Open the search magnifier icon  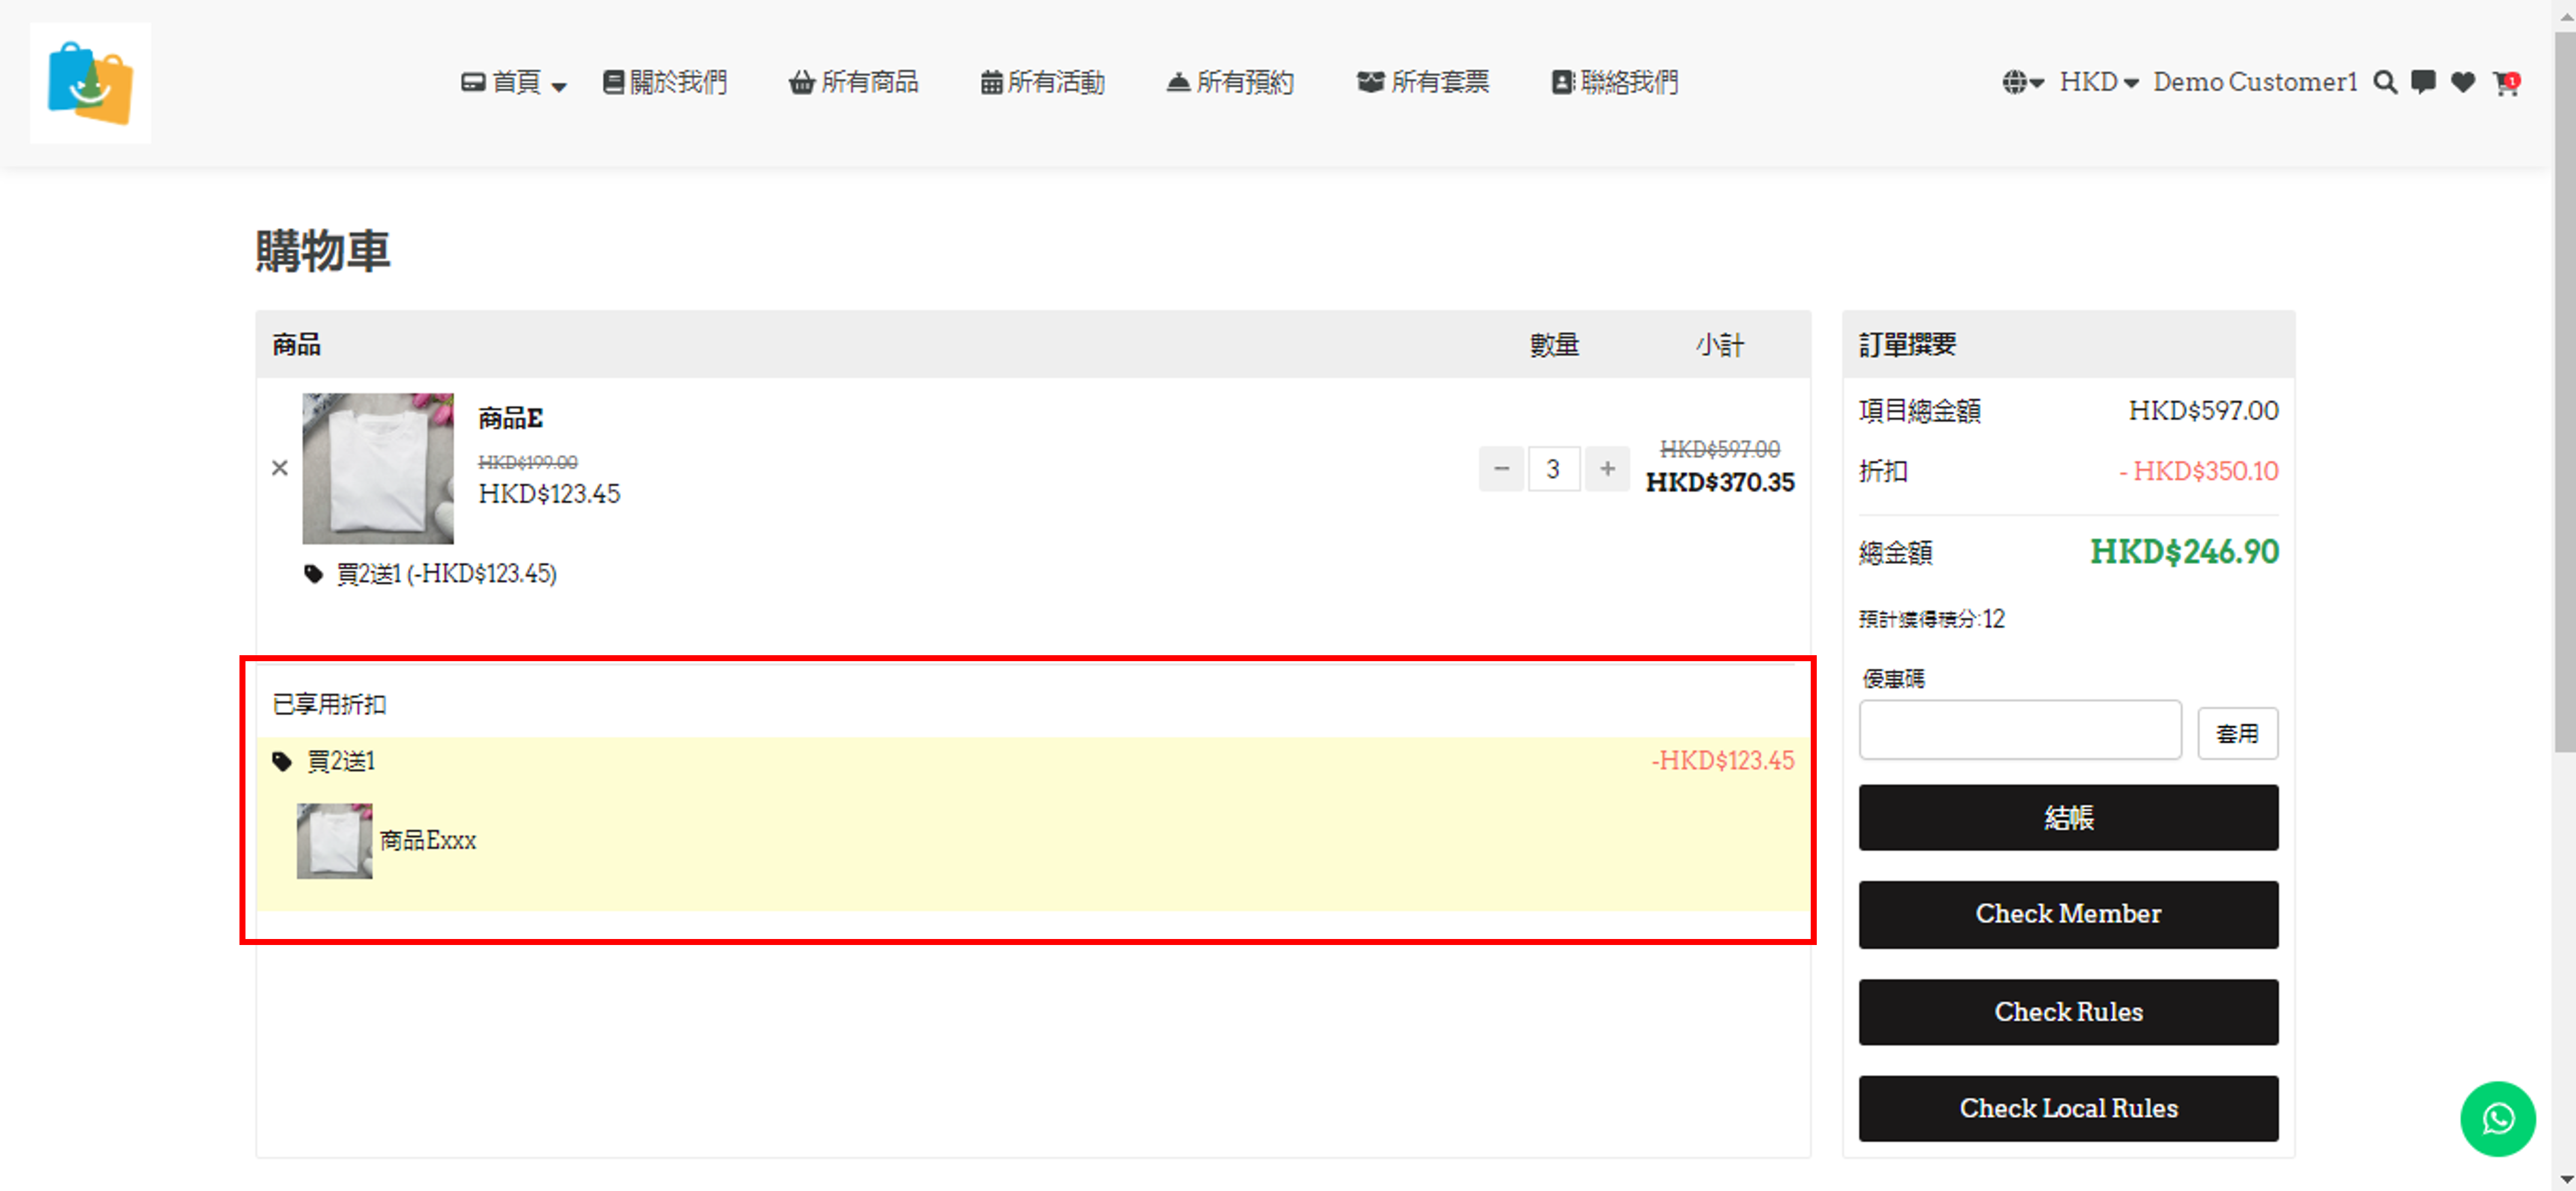tap(2385, 82)
